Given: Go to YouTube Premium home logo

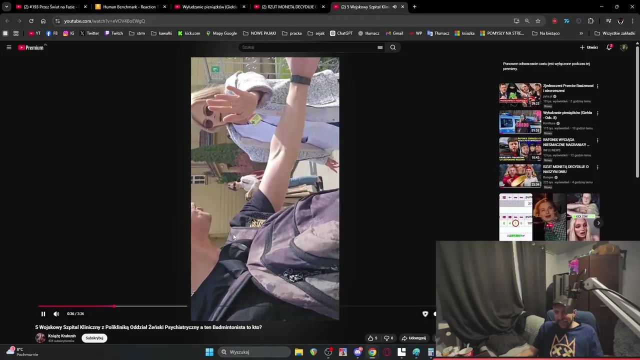Looking at the screenshot, I should 31,47.
